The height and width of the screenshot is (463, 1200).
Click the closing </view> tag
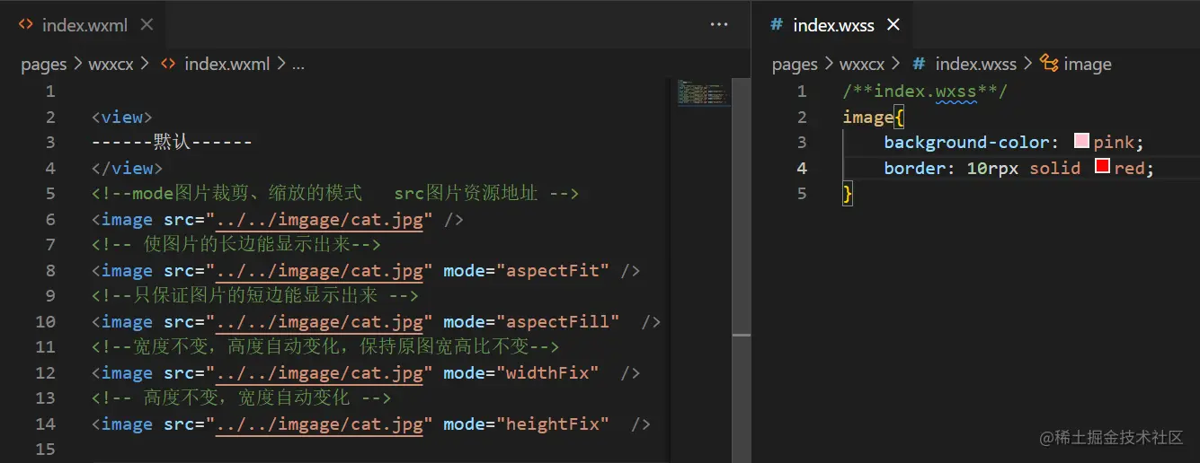(127, 168)
